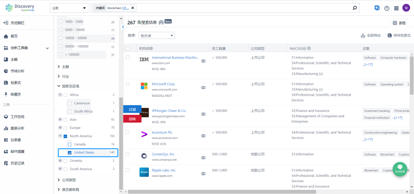The width and height of the screenshot is (414, 194).
Task: Uncheck the United States checkbox
Action: (70, 153)
